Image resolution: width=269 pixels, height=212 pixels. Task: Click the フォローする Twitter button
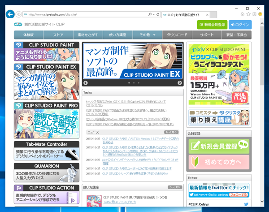(239, 195)
